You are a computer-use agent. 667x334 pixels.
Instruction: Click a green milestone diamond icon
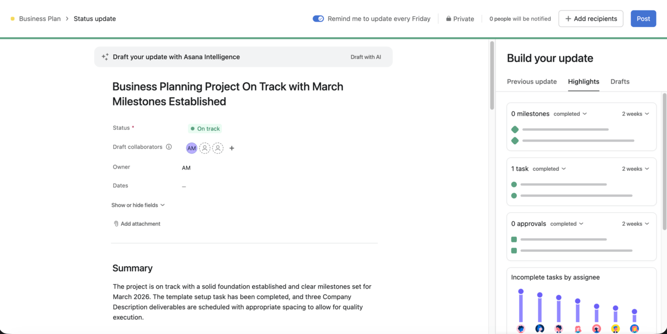point(514,129)
